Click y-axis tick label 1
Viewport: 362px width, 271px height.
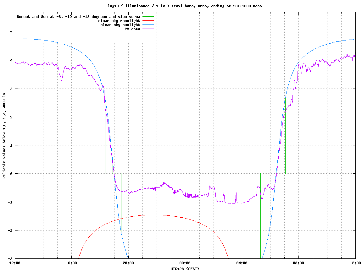[x=11, y=145]
